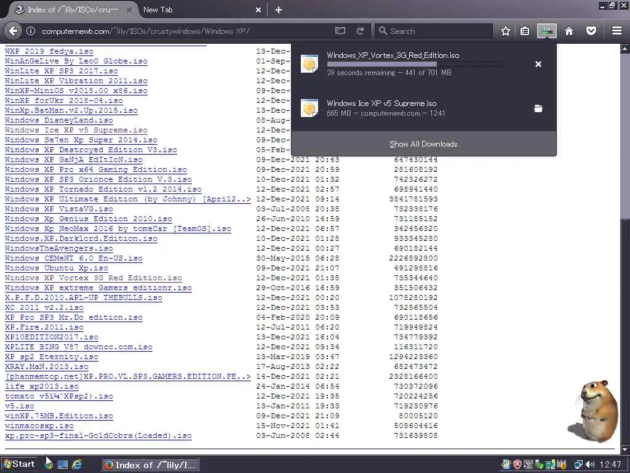Click the Vortex 3G Red download progress bar
This screenshot has height=473, width=630.
point(415,64)
